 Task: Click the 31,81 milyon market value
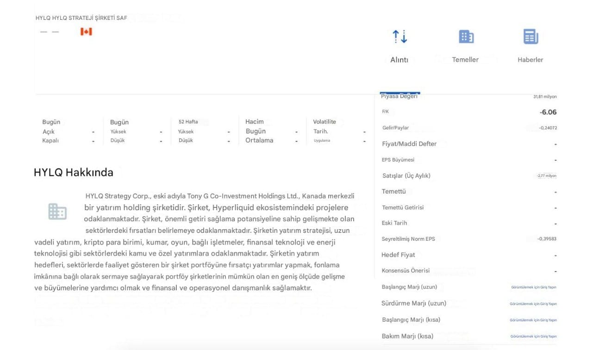pyautogui.click(x=545, y=97)
